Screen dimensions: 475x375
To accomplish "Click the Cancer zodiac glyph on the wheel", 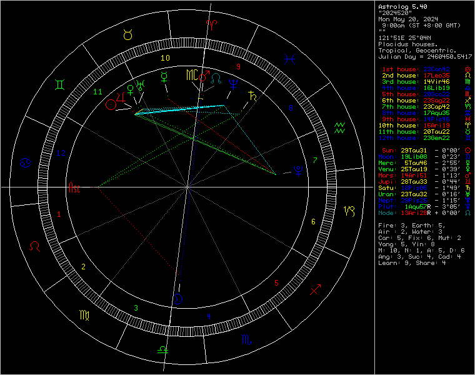I will click(26, 162).
